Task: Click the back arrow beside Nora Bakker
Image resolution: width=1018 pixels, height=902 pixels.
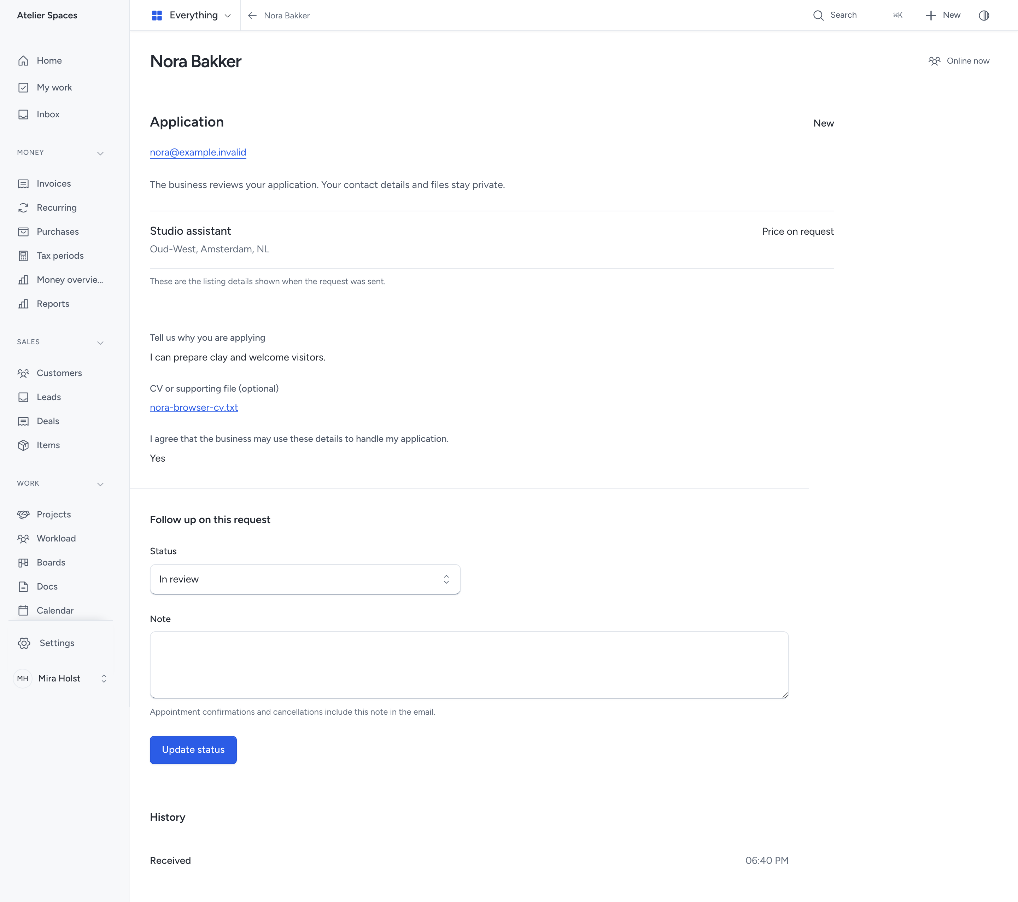Action: tap(252, 16)
